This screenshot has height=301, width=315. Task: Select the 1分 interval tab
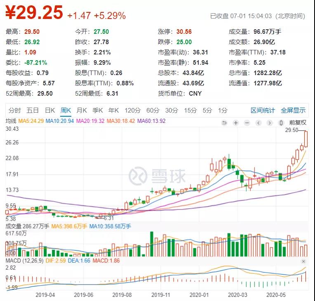pyautogui.click(x=223, y=110)
